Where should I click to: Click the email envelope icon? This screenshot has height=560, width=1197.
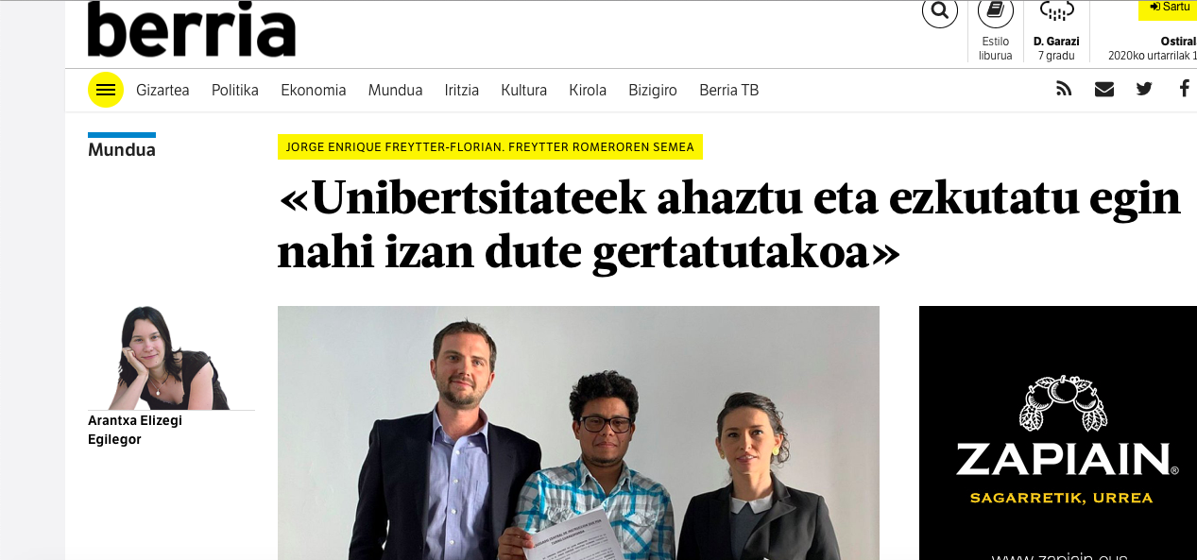coord(1103,90)
